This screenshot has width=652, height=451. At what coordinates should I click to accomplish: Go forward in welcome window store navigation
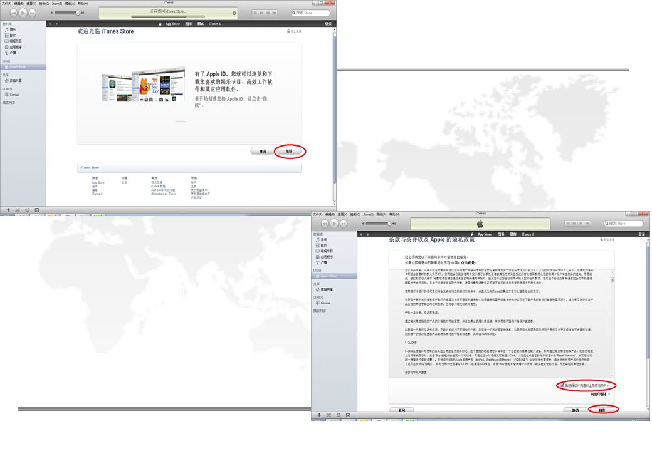56,24
